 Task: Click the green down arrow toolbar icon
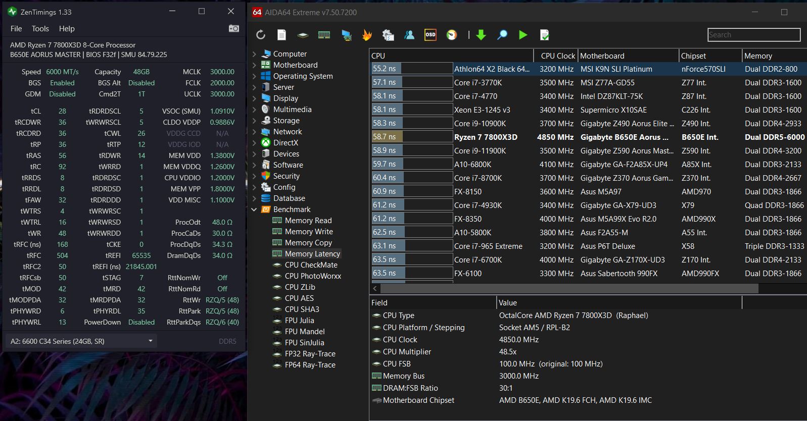(481, 35)
